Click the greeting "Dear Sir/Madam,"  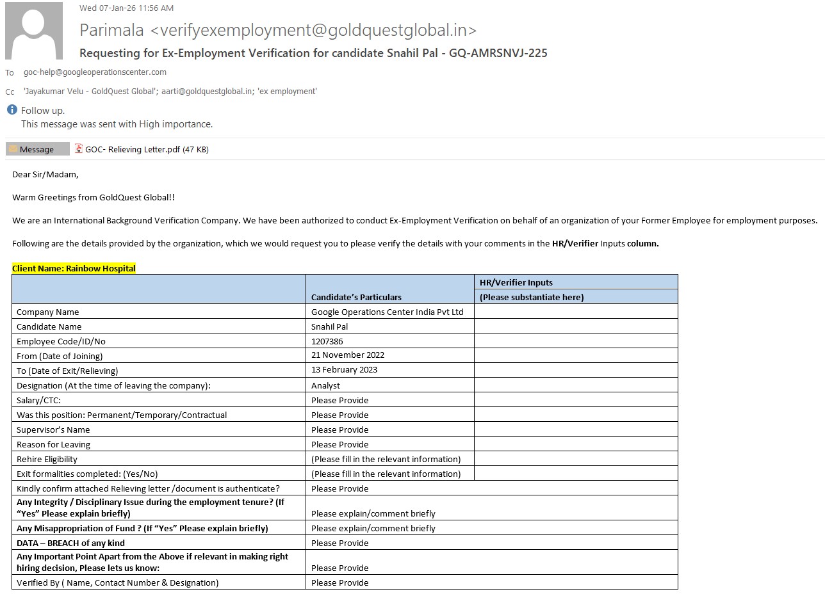click(45, 174)
